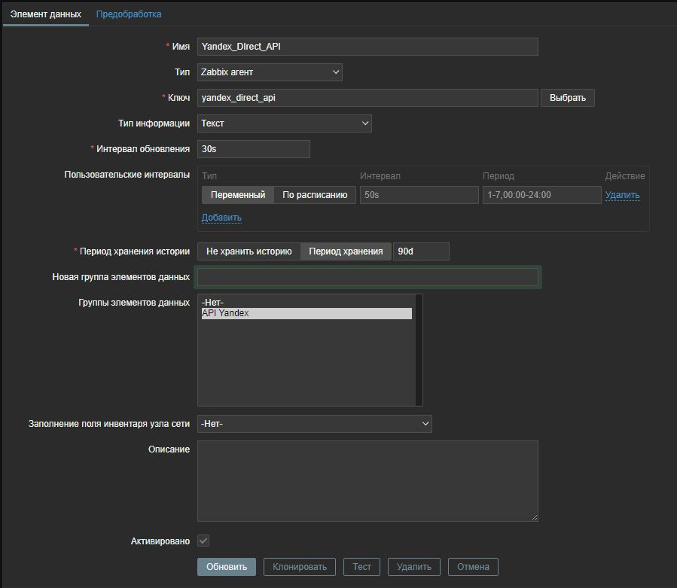Open the Тип информации dropdown
The height and width of the screenshot is (588, 677).
(284, 123)
